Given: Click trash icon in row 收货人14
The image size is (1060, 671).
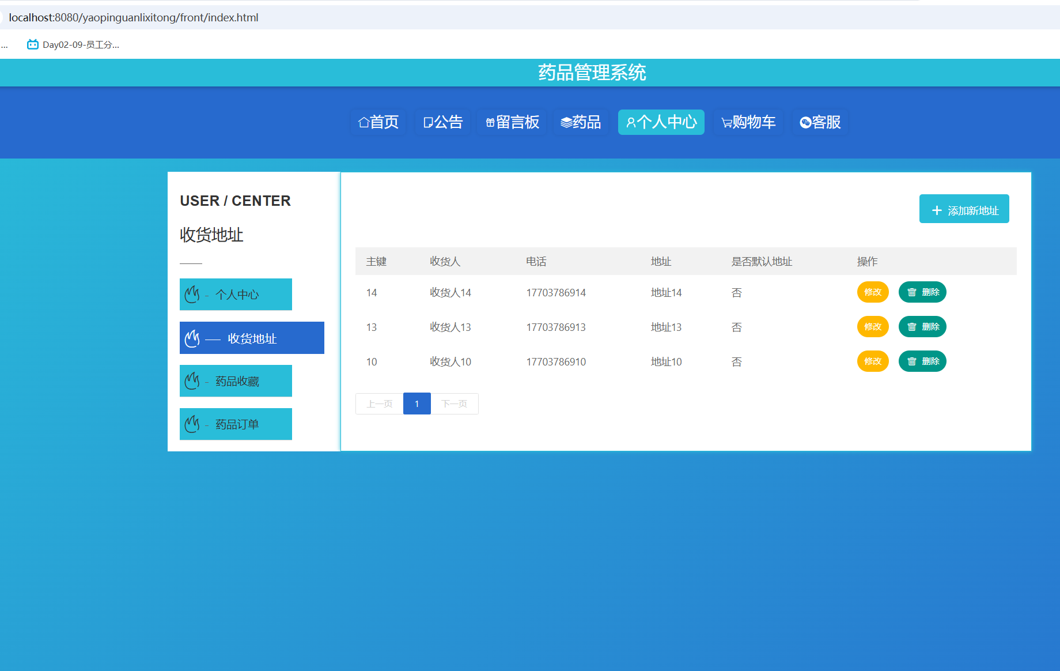Looking at the screenshot, I should [912, 292].
